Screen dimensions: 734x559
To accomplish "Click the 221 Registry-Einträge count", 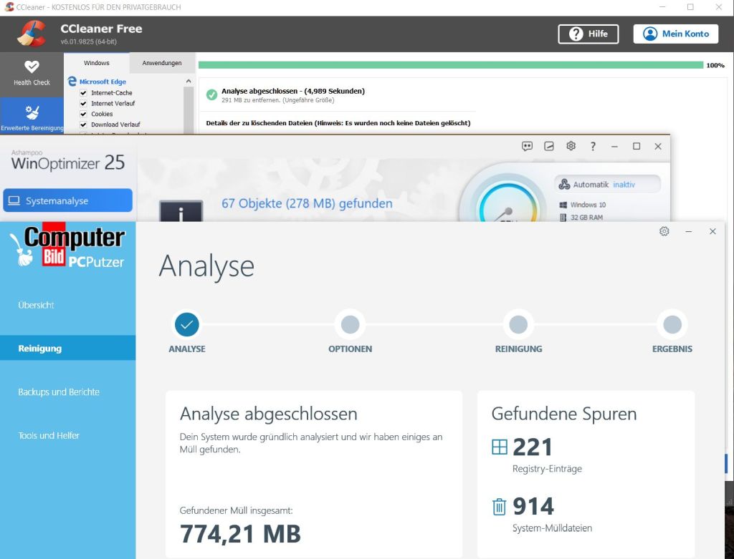I will tap(533, 447).
